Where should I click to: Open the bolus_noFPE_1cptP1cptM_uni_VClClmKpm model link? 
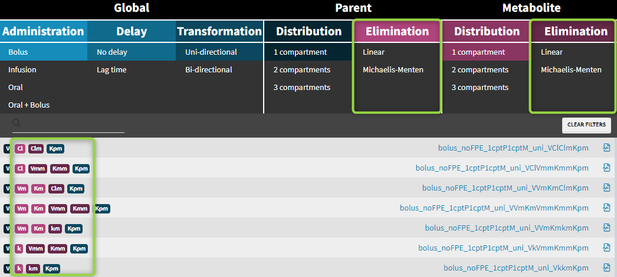point(513,148)
